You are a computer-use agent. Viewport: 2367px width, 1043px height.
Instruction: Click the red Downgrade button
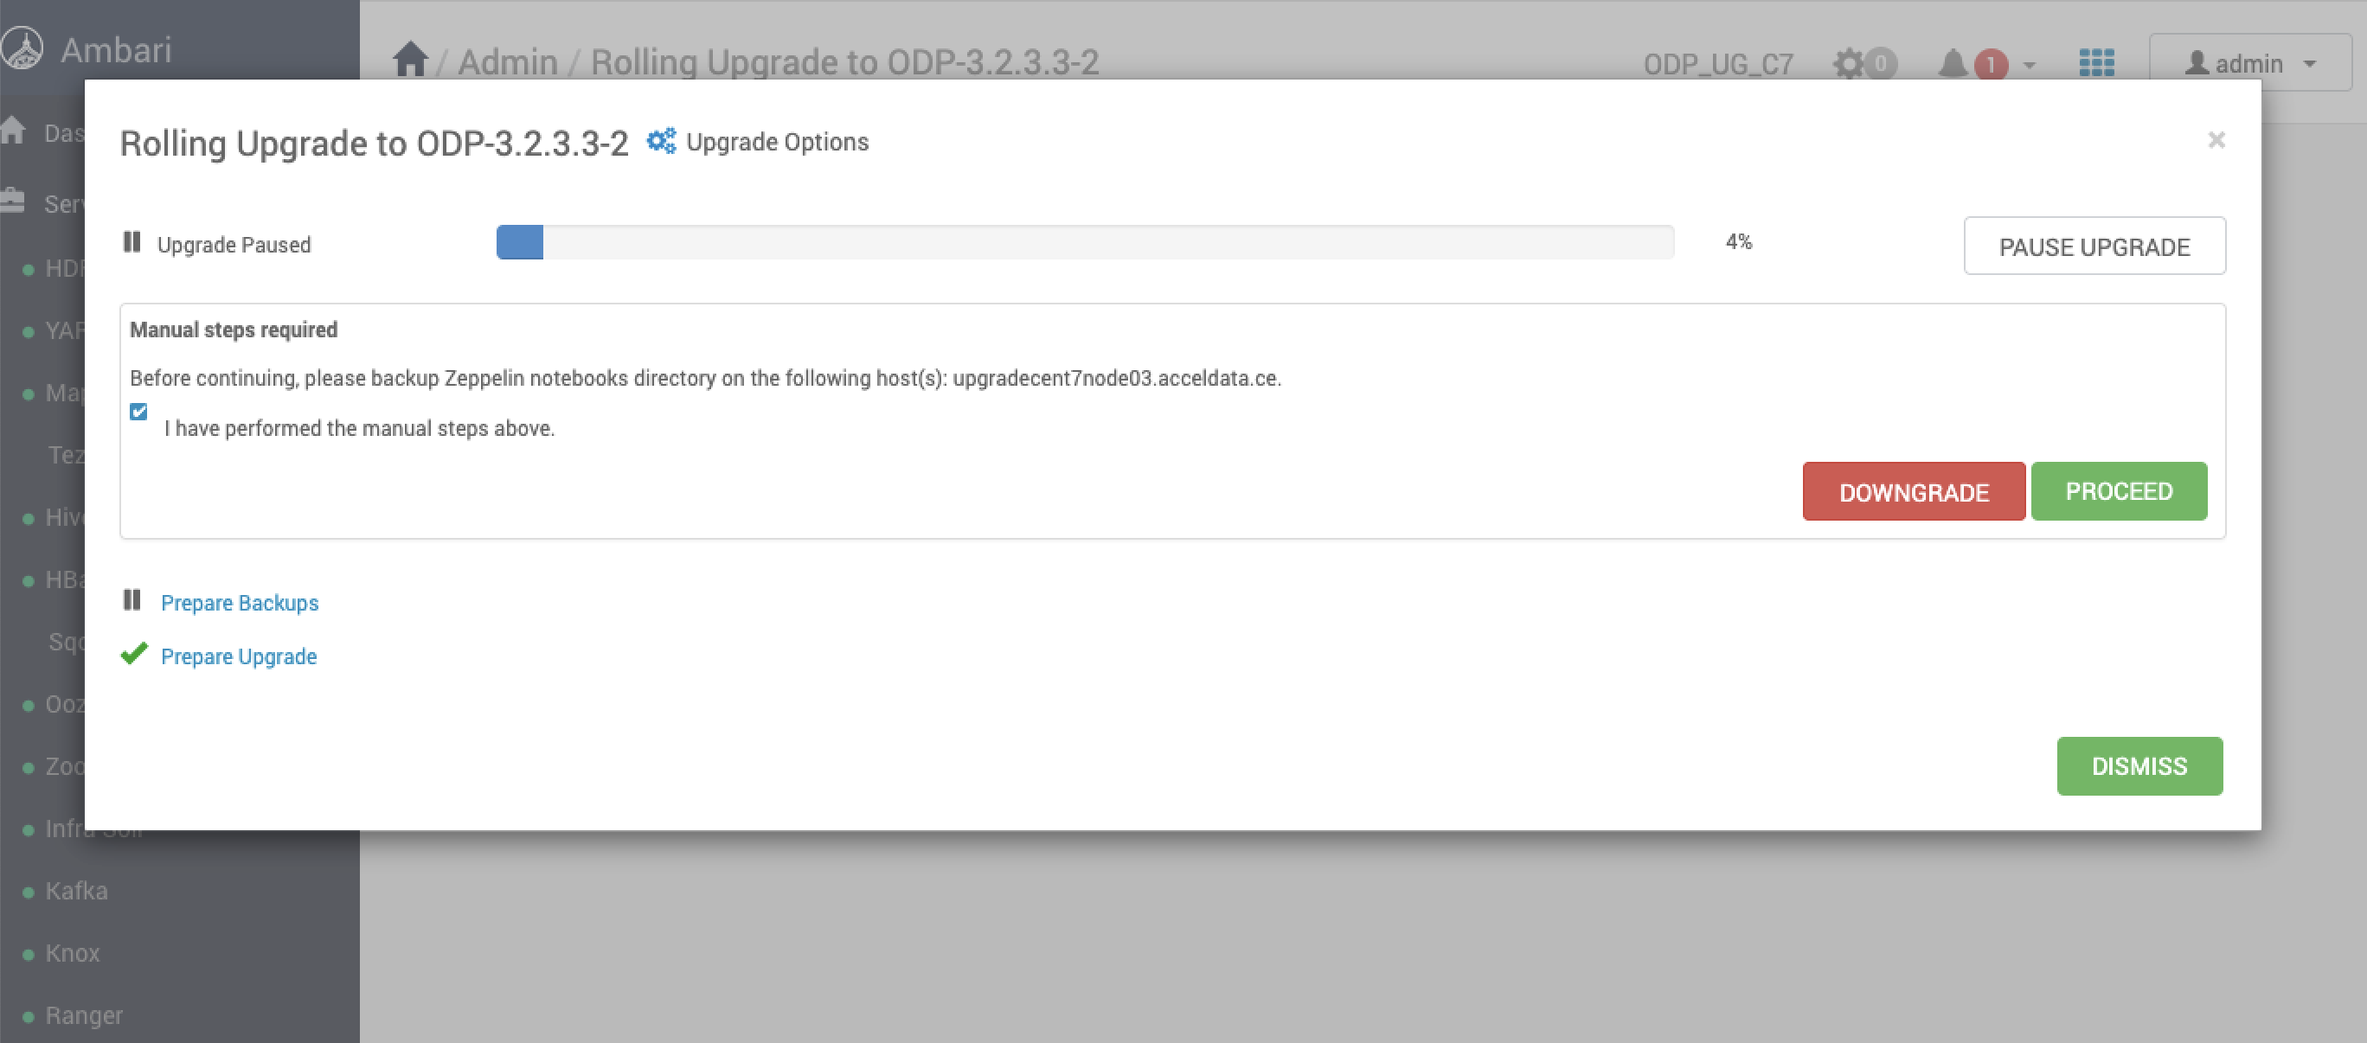[1913, 491]
